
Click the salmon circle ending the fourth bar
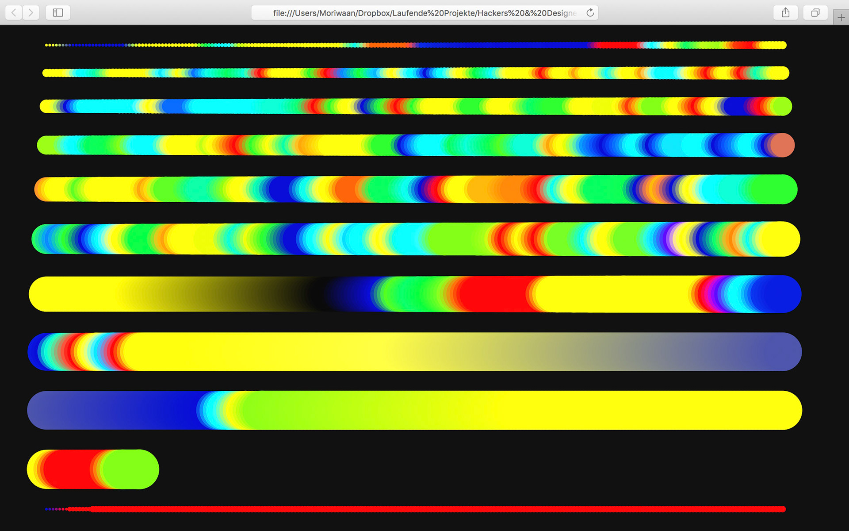click(x=782, y=145)
